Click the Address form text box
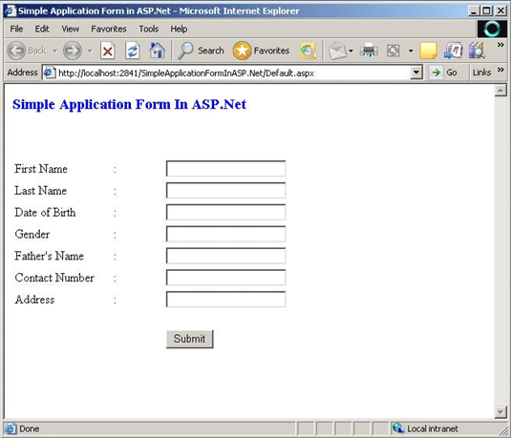The height and width of the screenshot is (438, 511). coord(225,300)
